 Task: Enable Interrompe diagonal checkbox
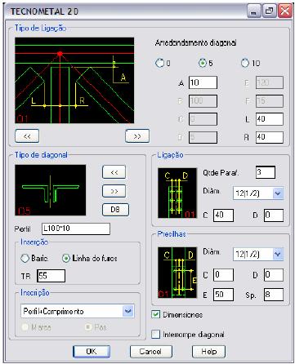click(155, 334)
